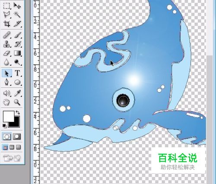216x184 pixels.
Task: Select the Brush tool
Action: [17, 35]
